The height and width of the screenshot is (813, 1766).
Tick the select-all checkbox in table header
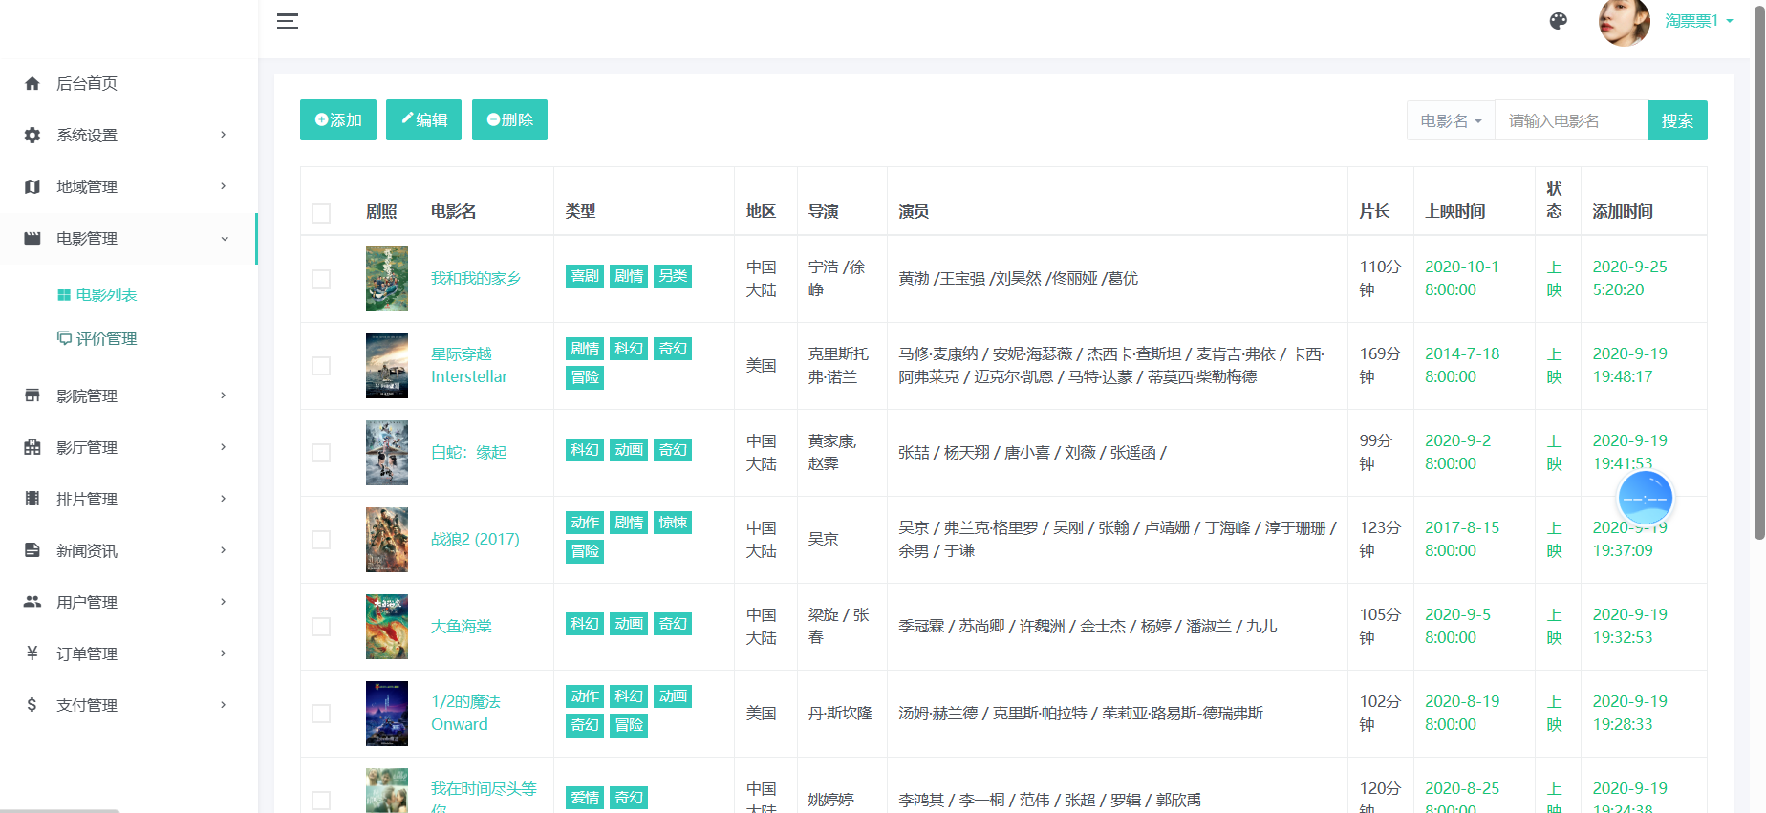tap(321, 213)
